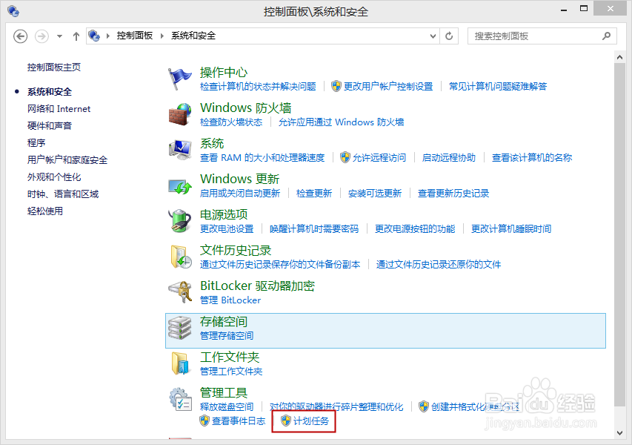Select 外观和个性化 in sidebar
632x445 pixels.
pos(54,177)
